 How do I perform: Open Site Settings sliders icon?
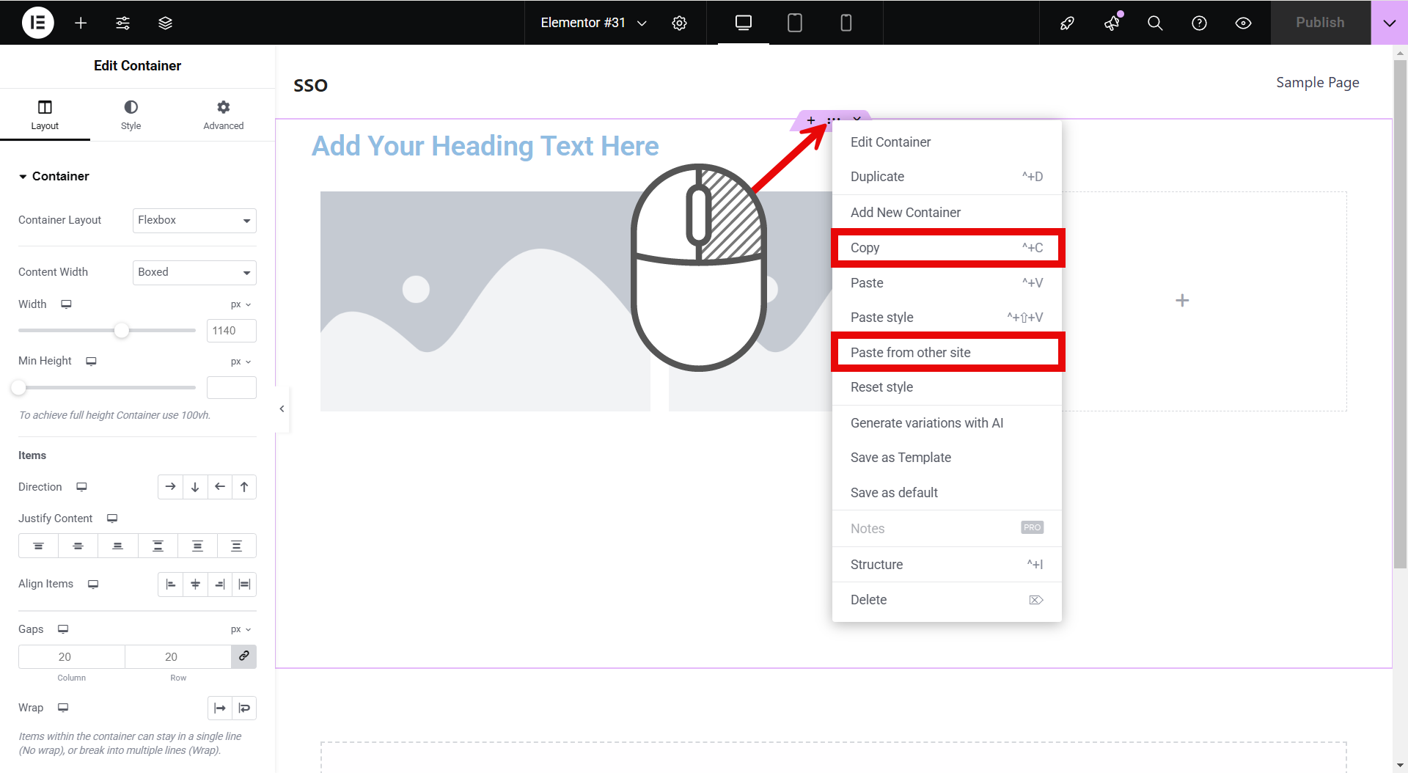122,23
